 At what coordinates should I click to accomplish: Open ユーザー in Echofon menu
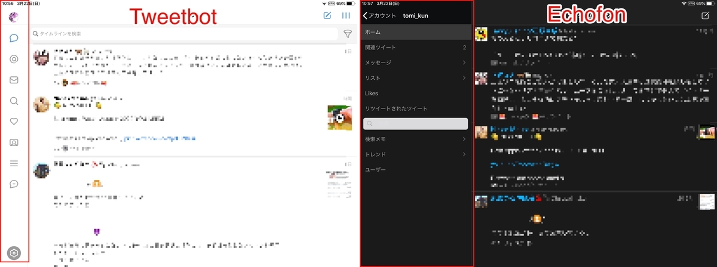[416, 170]
